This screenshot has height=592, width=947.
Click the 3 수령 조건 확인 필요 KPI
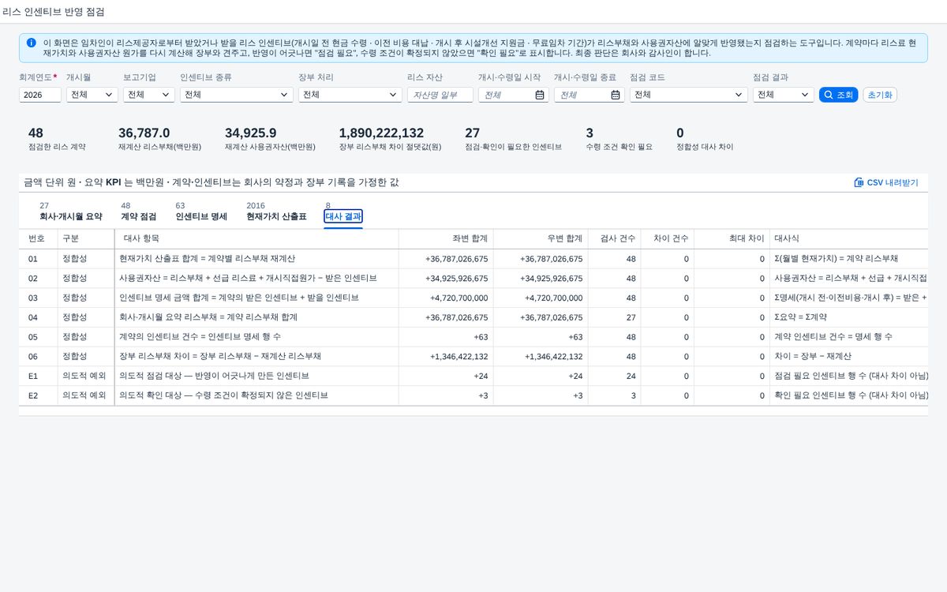[619, 139]
